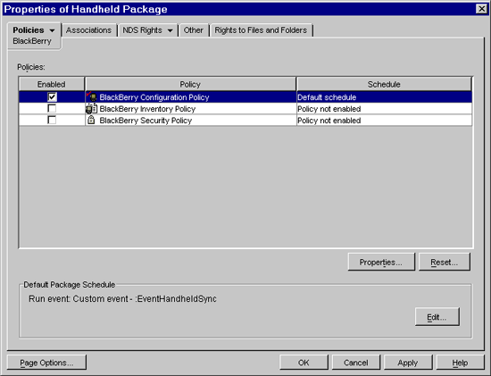Open the Rights to Files and Folders tab

pos(261,30)
